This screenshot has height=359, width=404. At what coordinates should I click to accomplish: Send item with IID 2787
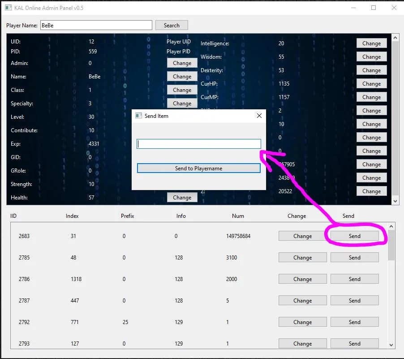click(x=355, y=300)
